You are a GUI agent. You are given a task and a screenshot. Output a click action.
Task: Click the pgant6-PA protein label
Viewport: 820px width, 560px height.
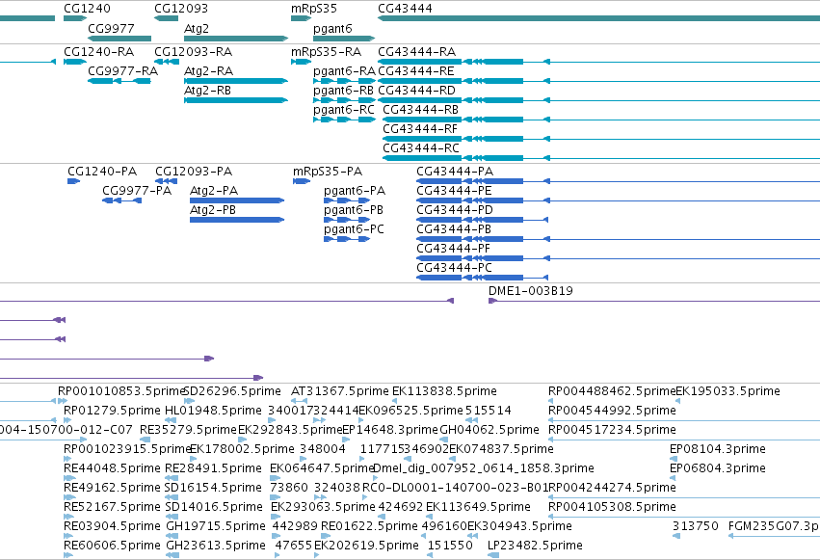(x=354, y=191)
